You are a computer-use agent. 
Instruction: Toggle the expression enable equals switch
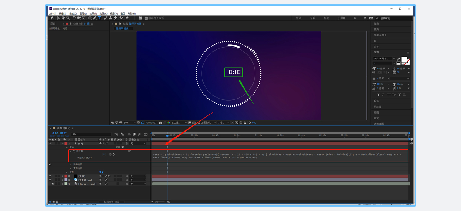pos(104,155)
